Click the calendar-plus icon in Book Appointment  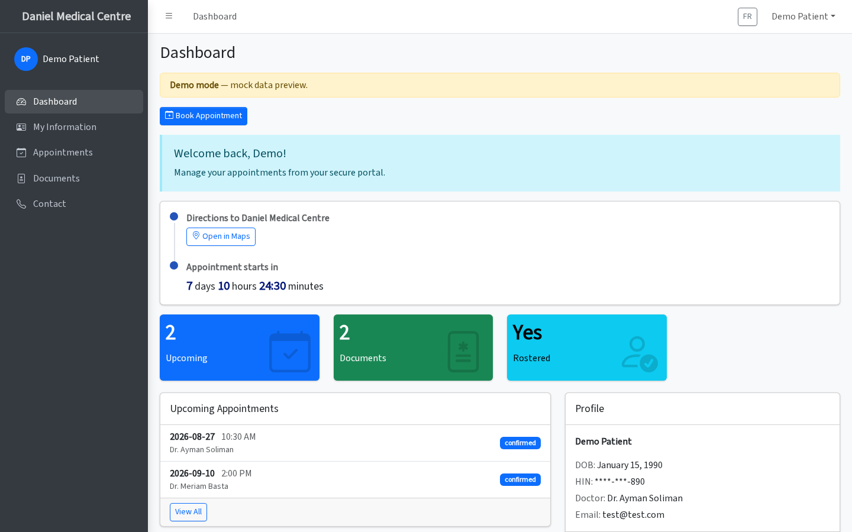(x=169, y=115)
